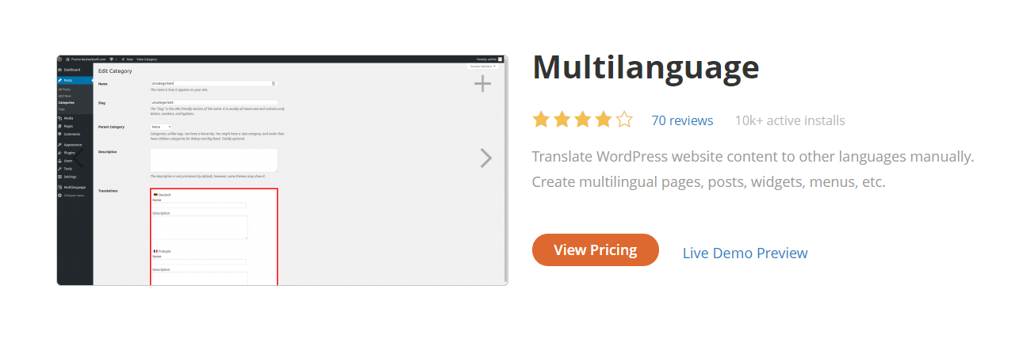Go to previous screenshot with left chevron

click(x=78, y=158)
